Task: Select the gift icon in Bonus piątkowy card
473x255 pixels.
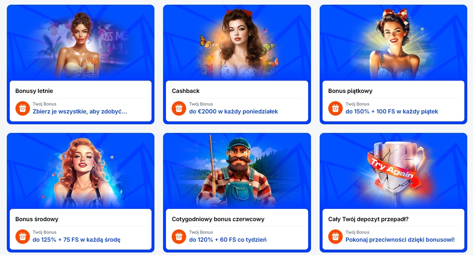Action: point(335,108)
